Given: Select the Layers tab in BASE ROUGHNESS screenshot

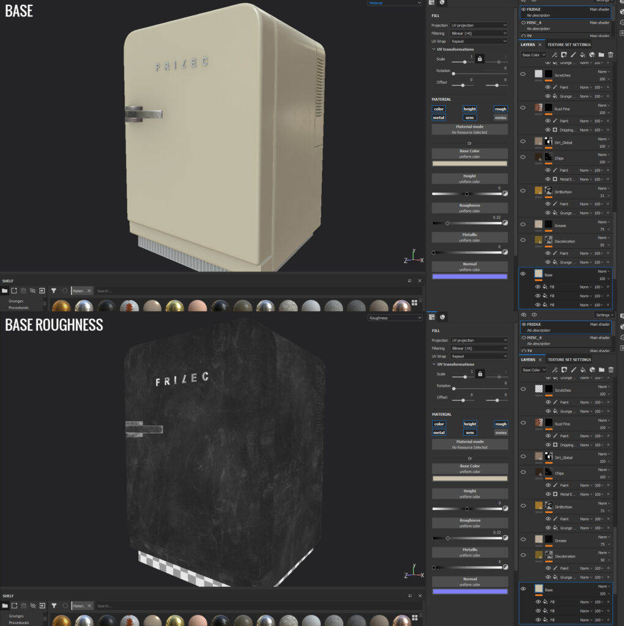Looking at the screenshot, I should (x=528, y=359).
